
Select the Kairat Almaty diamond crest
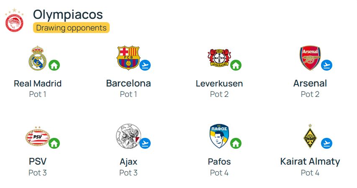310,136
